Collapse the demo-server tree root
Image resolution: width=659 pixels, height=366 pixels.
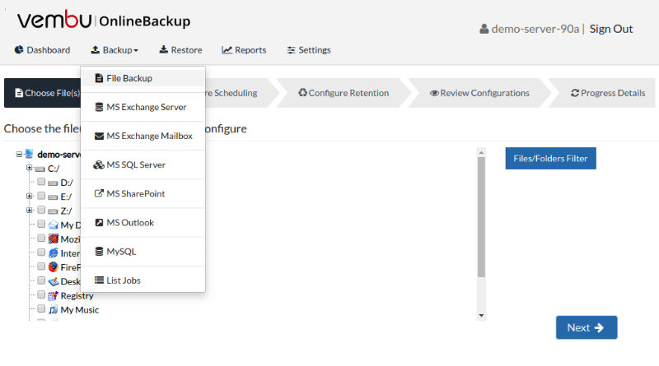pyautogui.click(x=19, y=155)
